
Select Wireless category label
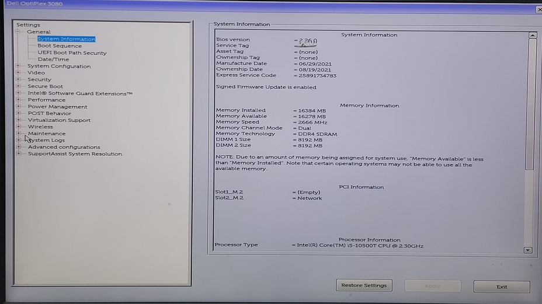[40, 127]
